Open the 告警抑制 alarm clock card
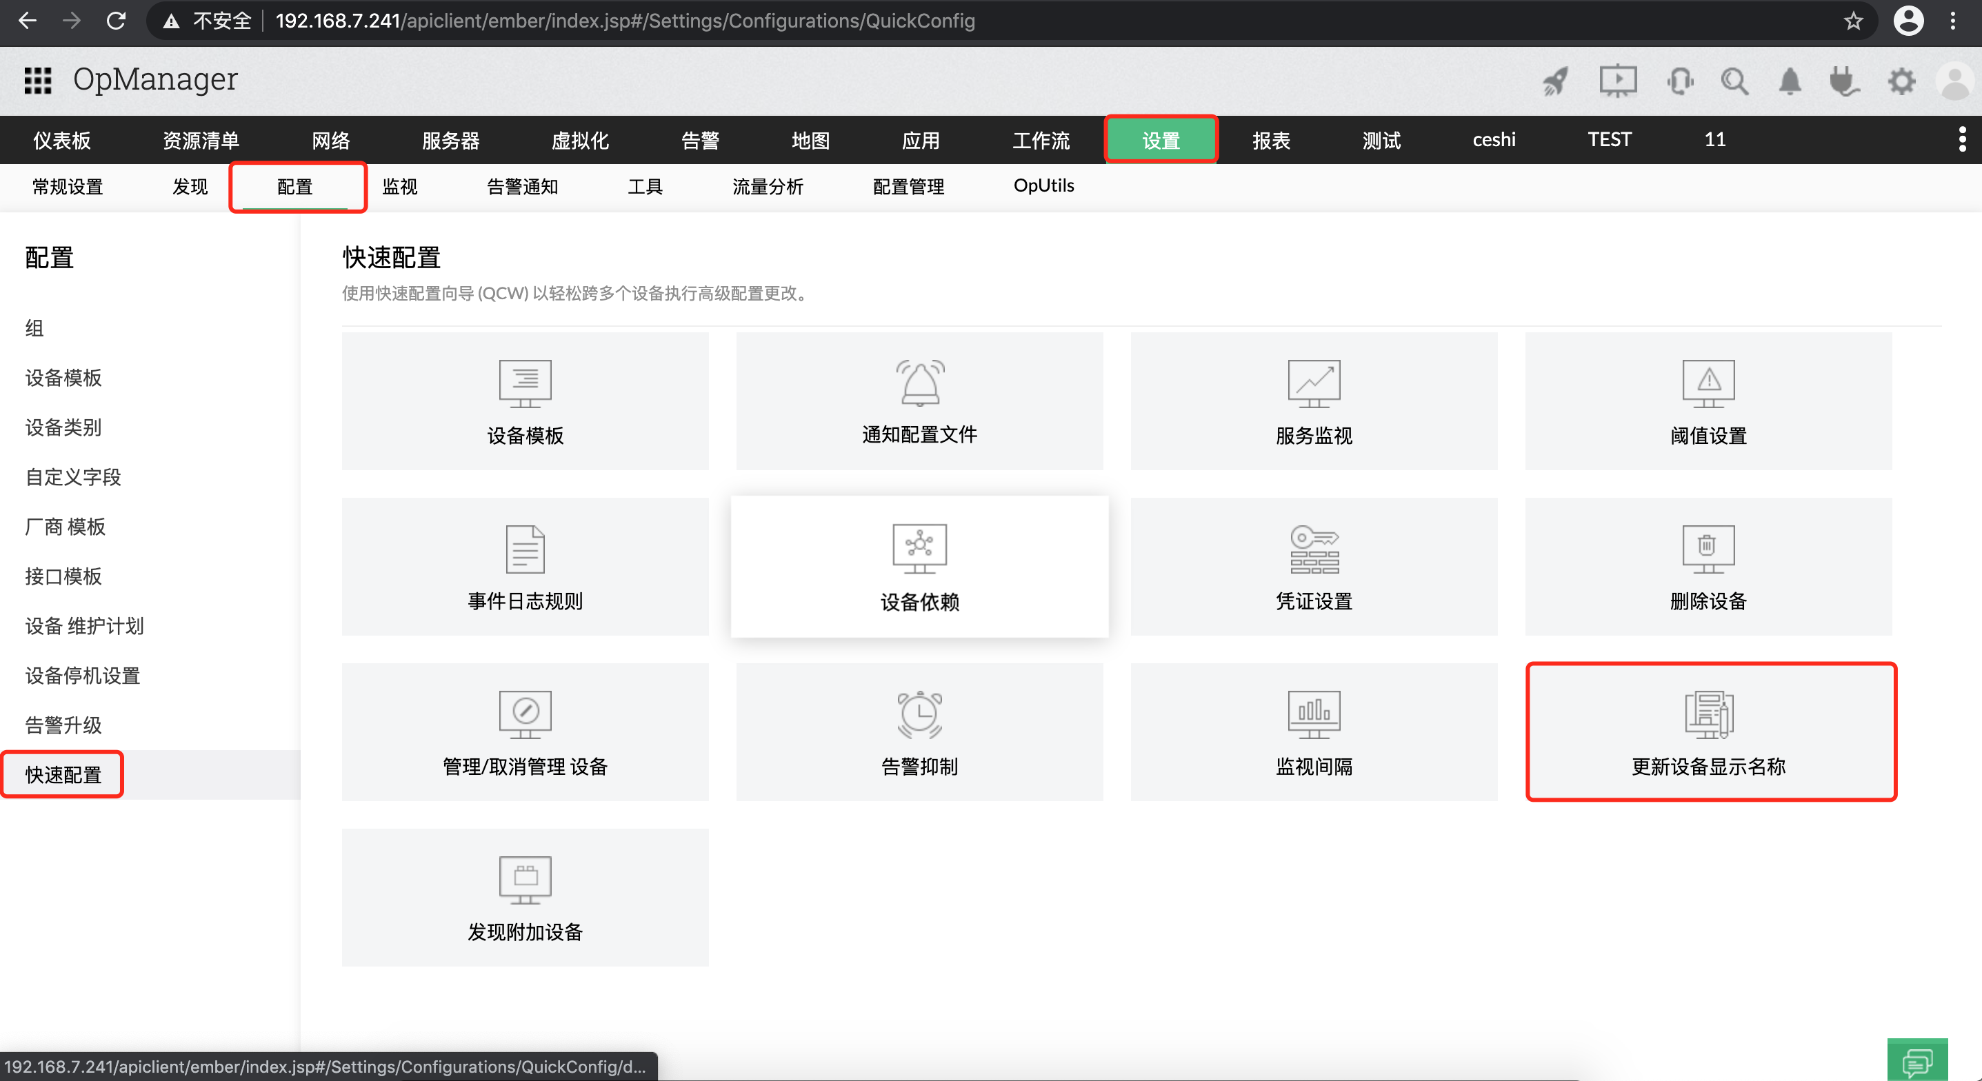 click(919, 731)
